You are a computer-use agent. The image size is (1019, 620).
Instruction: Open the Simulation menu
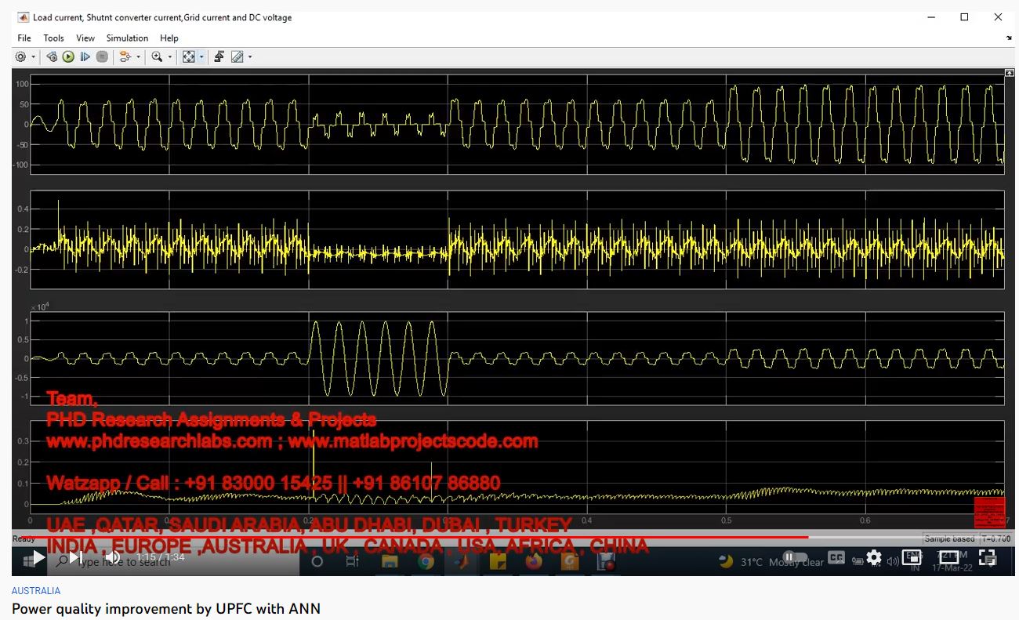pyautogui.click(x=127, y=38)
